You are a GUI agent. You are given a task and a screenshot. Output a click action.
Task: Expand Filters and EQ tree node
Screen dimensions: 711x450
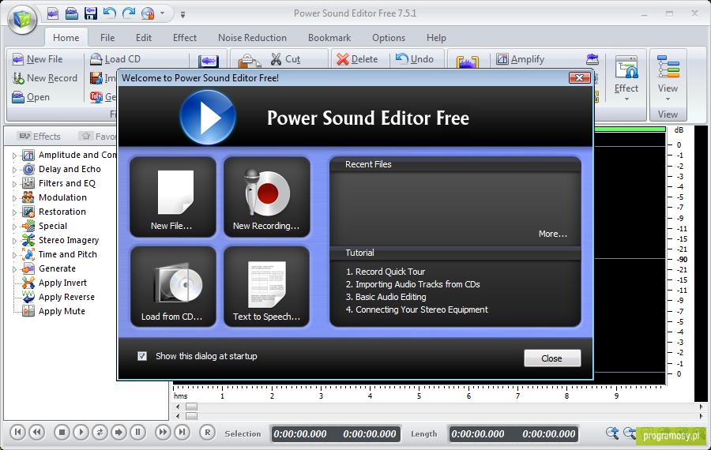pos(14,183)
